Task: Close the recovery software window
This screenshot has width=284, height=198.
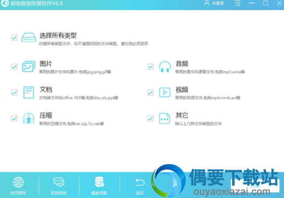Action: [280, 3]
